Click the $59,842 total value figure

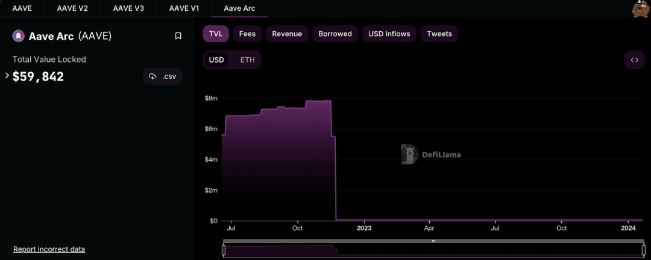[x=38, y=76]
